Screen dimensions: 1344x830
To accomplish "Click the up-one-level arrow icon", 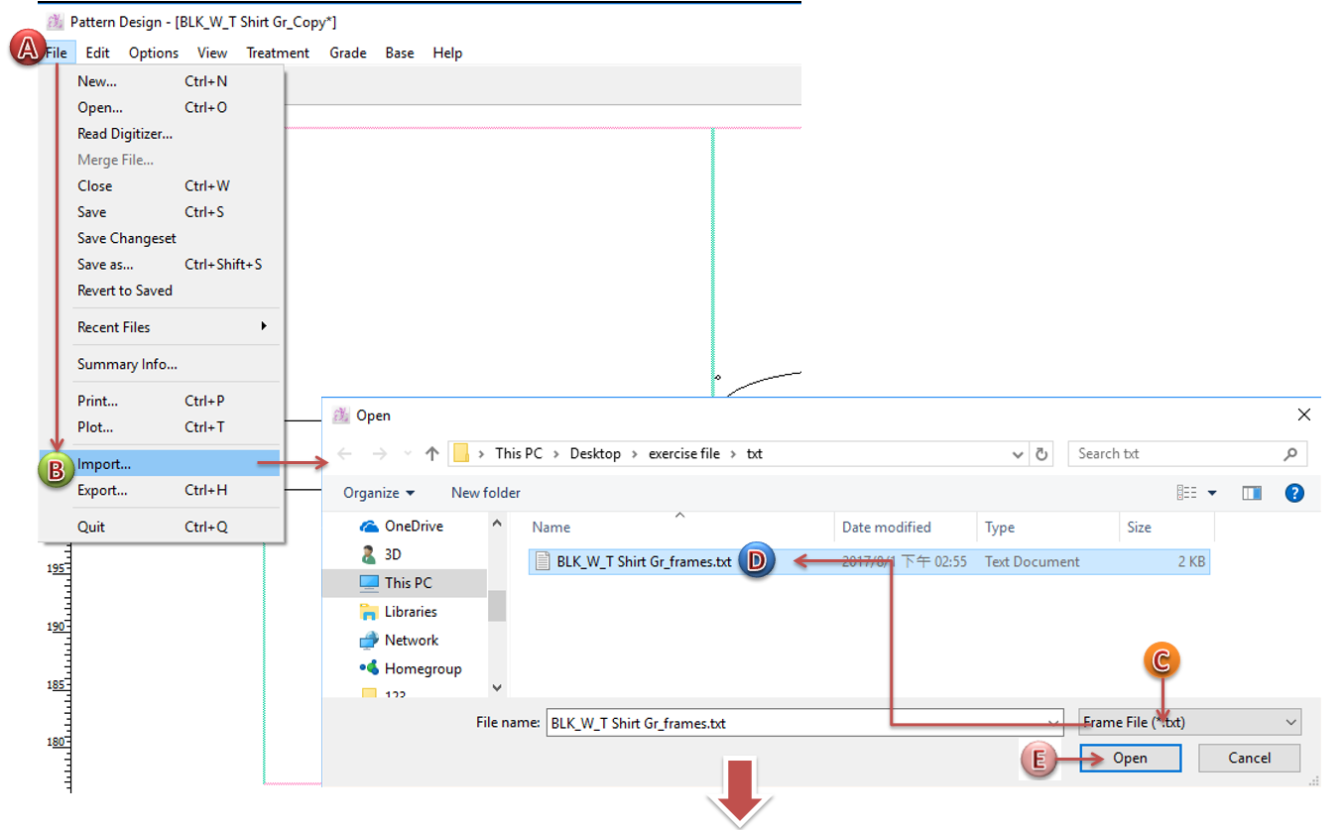I will pos(431,454).
